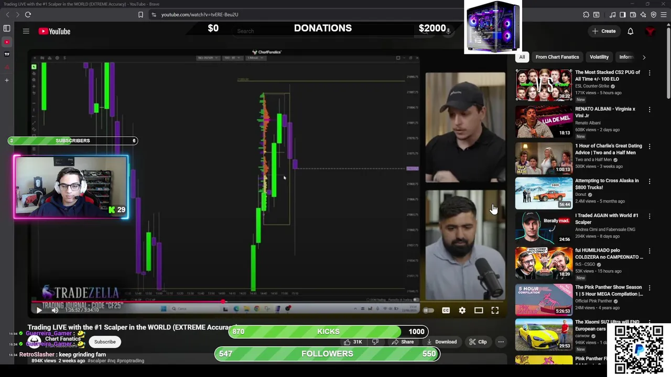Open options for I Traded AGAIN video
Viewport: 671px width, 377px height.
(650, 216)
